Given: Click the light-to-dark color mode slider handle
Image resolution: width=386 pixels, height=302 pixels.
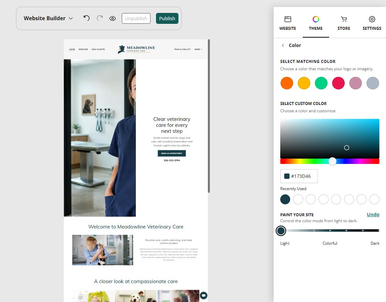Looking at the screenshot, I should tap(281, 231).
